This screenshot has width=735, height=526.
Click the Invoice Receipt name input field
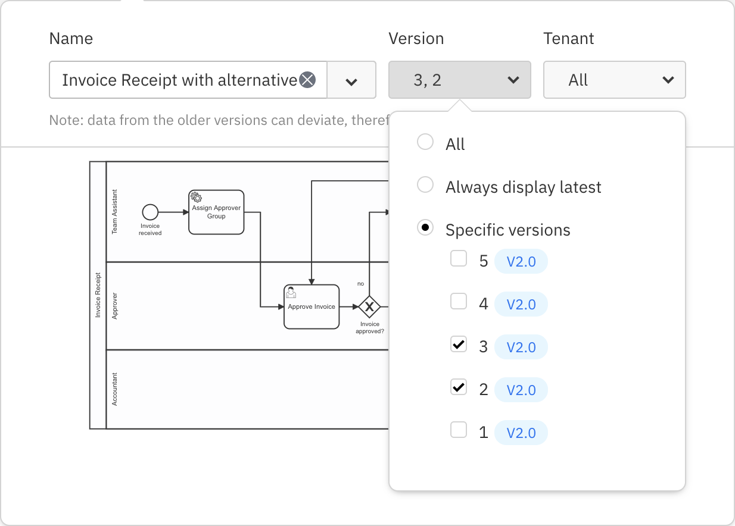point(179,80)
